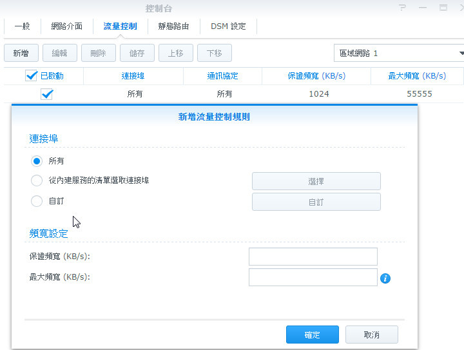Select the 所有 radio button

pyautogui.click(x=37, y=160)
